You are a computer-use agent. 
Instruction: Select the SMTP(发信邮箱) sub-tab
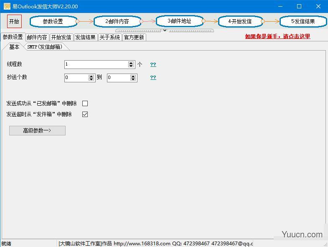coord(45,47)
